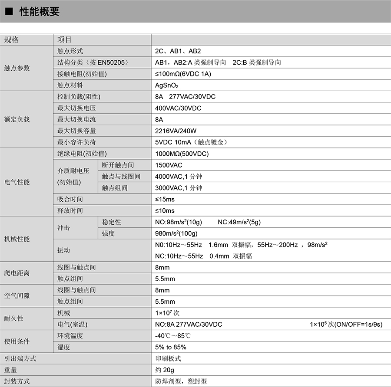This screenshot has height=387, width=391.
Task: Select the 5VDC 10mA minimum load value
Action: (192, 142)
